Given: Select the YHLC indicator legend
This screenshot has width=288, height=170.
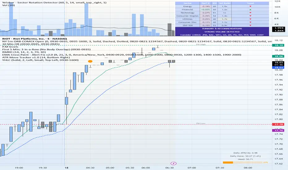Looking at the screenshot, I should click(40, 60).
